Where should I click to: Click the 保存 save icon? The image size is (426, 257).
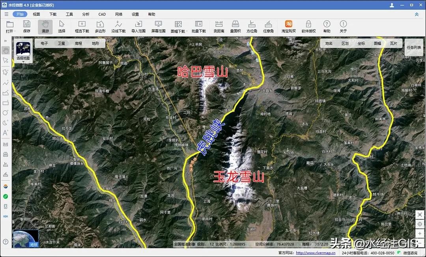coord(26,26)
